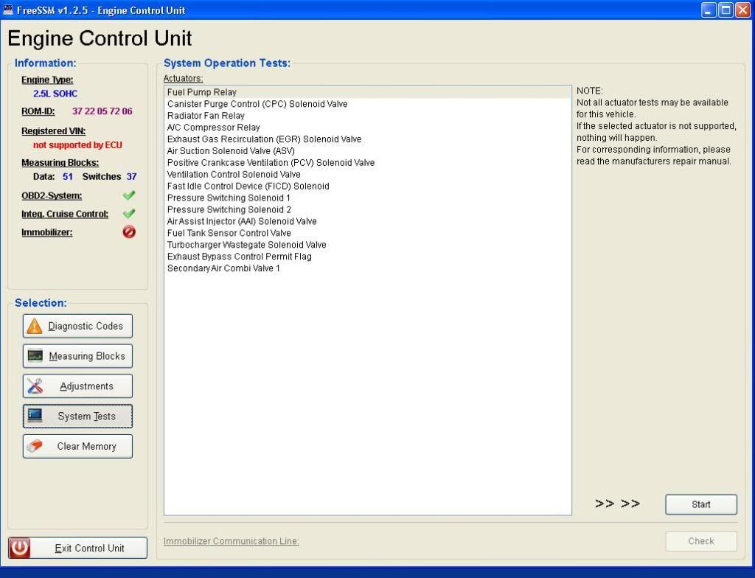
Task: Click the FreeSSM title bar app icon
Action: point(7,10)
